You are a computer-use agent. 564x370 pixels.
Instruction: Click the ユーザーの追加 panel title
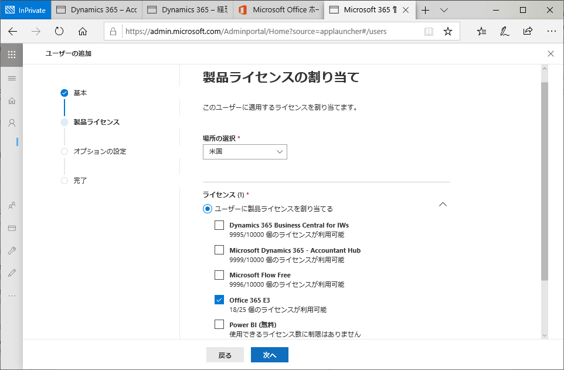coord(69,53)
